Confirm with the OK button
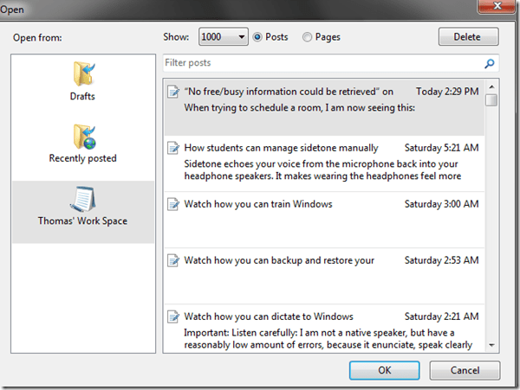520x390 pixels. [x=384, y=370]
